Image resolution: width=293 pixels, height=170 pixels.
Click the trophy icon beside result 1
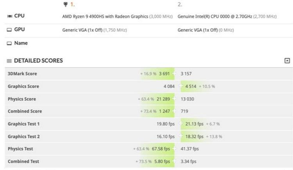65,4
